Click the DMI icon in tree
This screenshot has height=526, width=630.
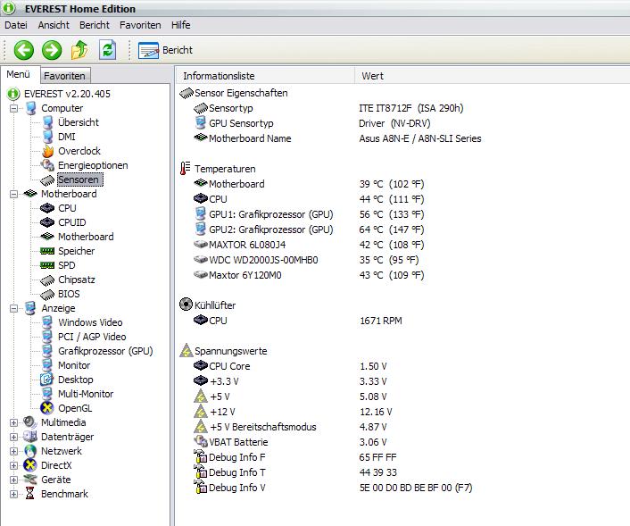(48, 137)
